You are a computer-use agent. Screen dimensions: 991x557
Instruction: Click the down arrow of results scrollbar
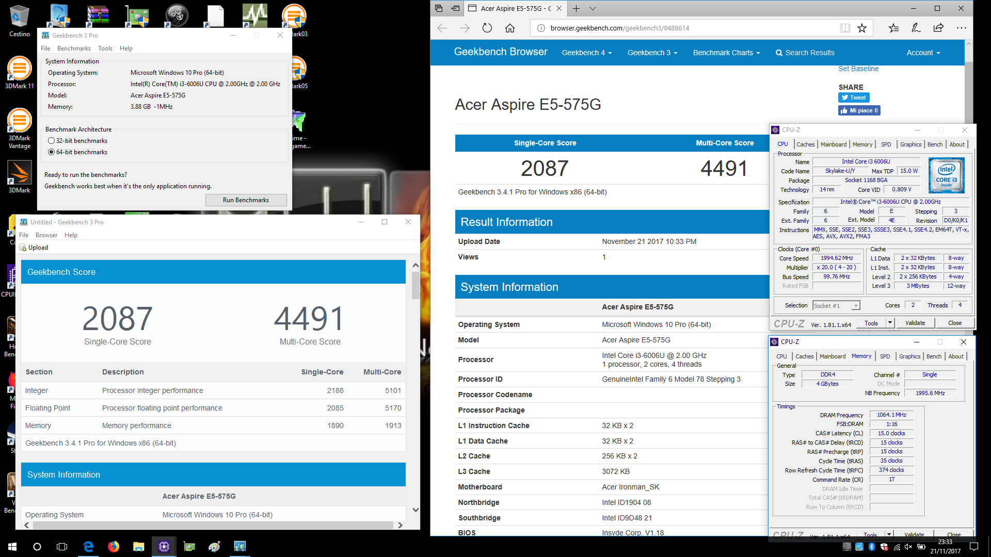(415, 510)
